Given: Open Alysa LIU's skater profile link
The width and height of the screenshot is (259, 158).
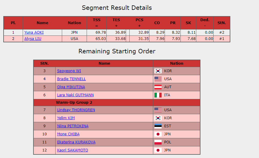Looking at the screenshot, I should tap(33, 39).
